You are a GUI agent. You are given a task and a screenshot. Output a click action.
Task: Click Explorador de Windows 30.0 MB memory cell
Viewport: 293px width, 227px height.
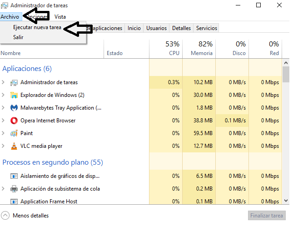click(x=199, y=95)
